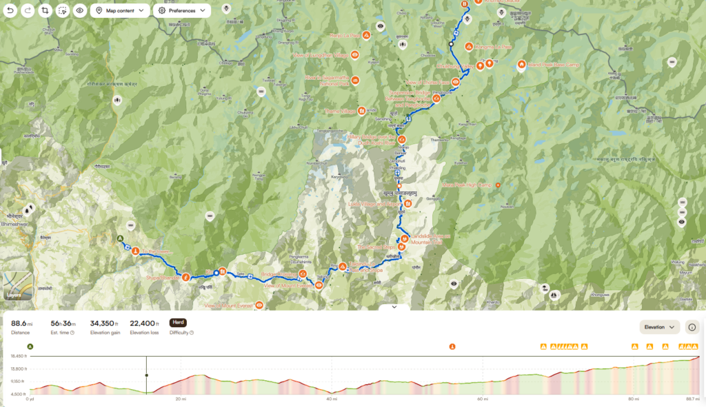Click the Difficulty info label

point(181,333)
